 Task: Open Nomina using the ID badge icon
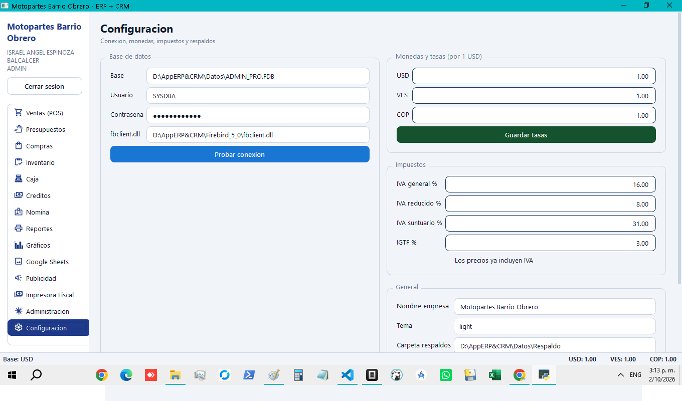(19, 212)
